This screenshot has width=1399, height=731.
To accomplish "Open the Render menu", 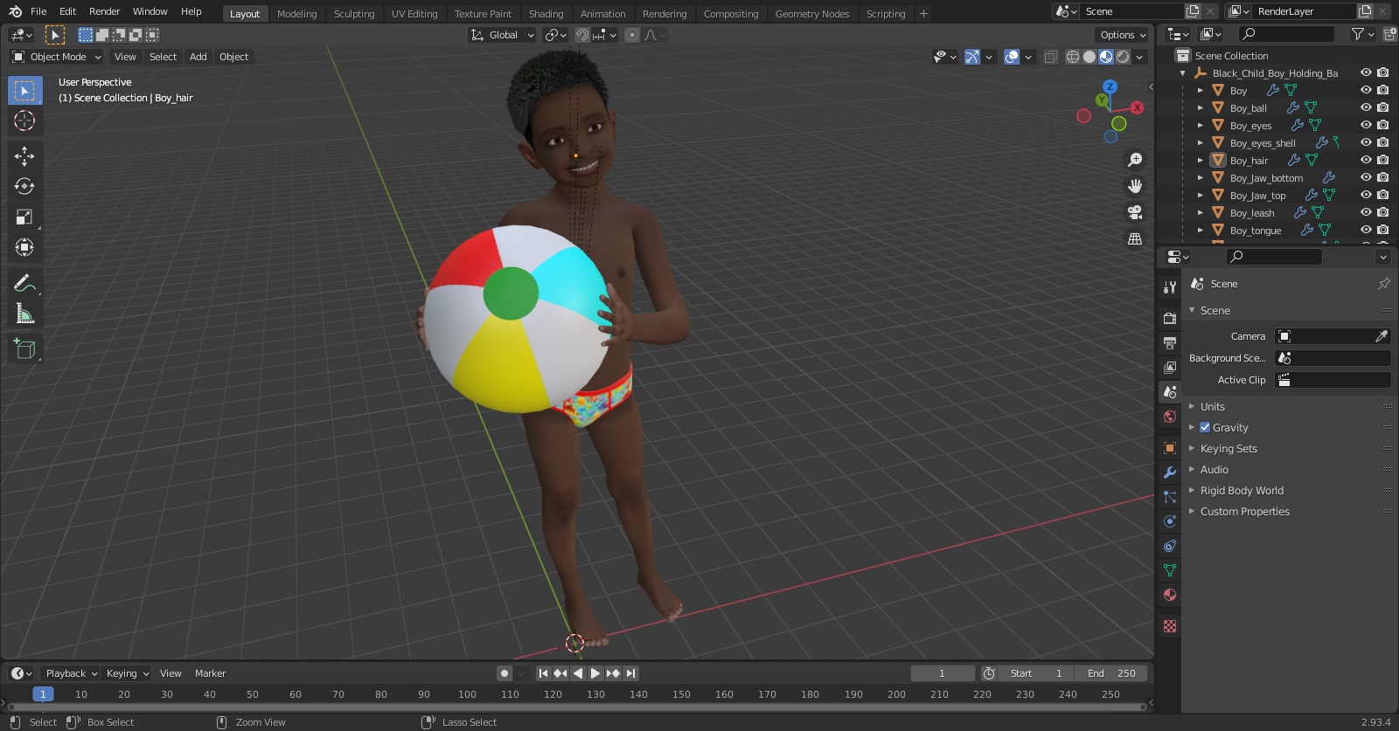I will tap(104, 11).
